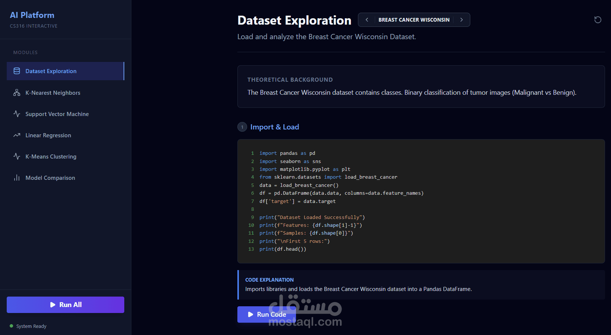Screen dimensions: 611x335
Task: Click the CS316 INTERACTIVE subtitle
Action: (x=34, y=26)
